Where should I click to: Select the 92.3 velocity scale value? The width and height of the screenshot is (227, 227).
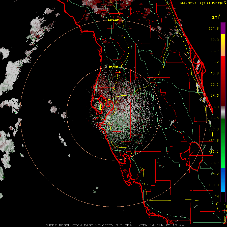pos(215,40)
